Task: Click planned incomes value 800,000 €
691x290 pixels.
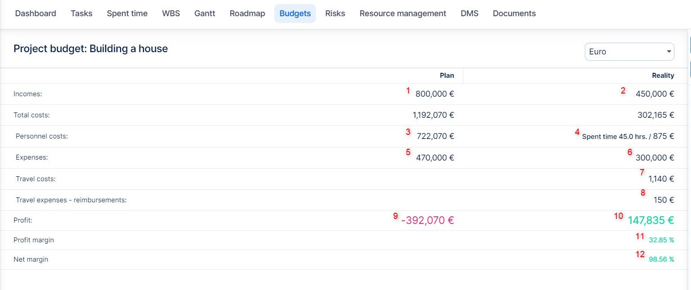Action: coord(435,94)
